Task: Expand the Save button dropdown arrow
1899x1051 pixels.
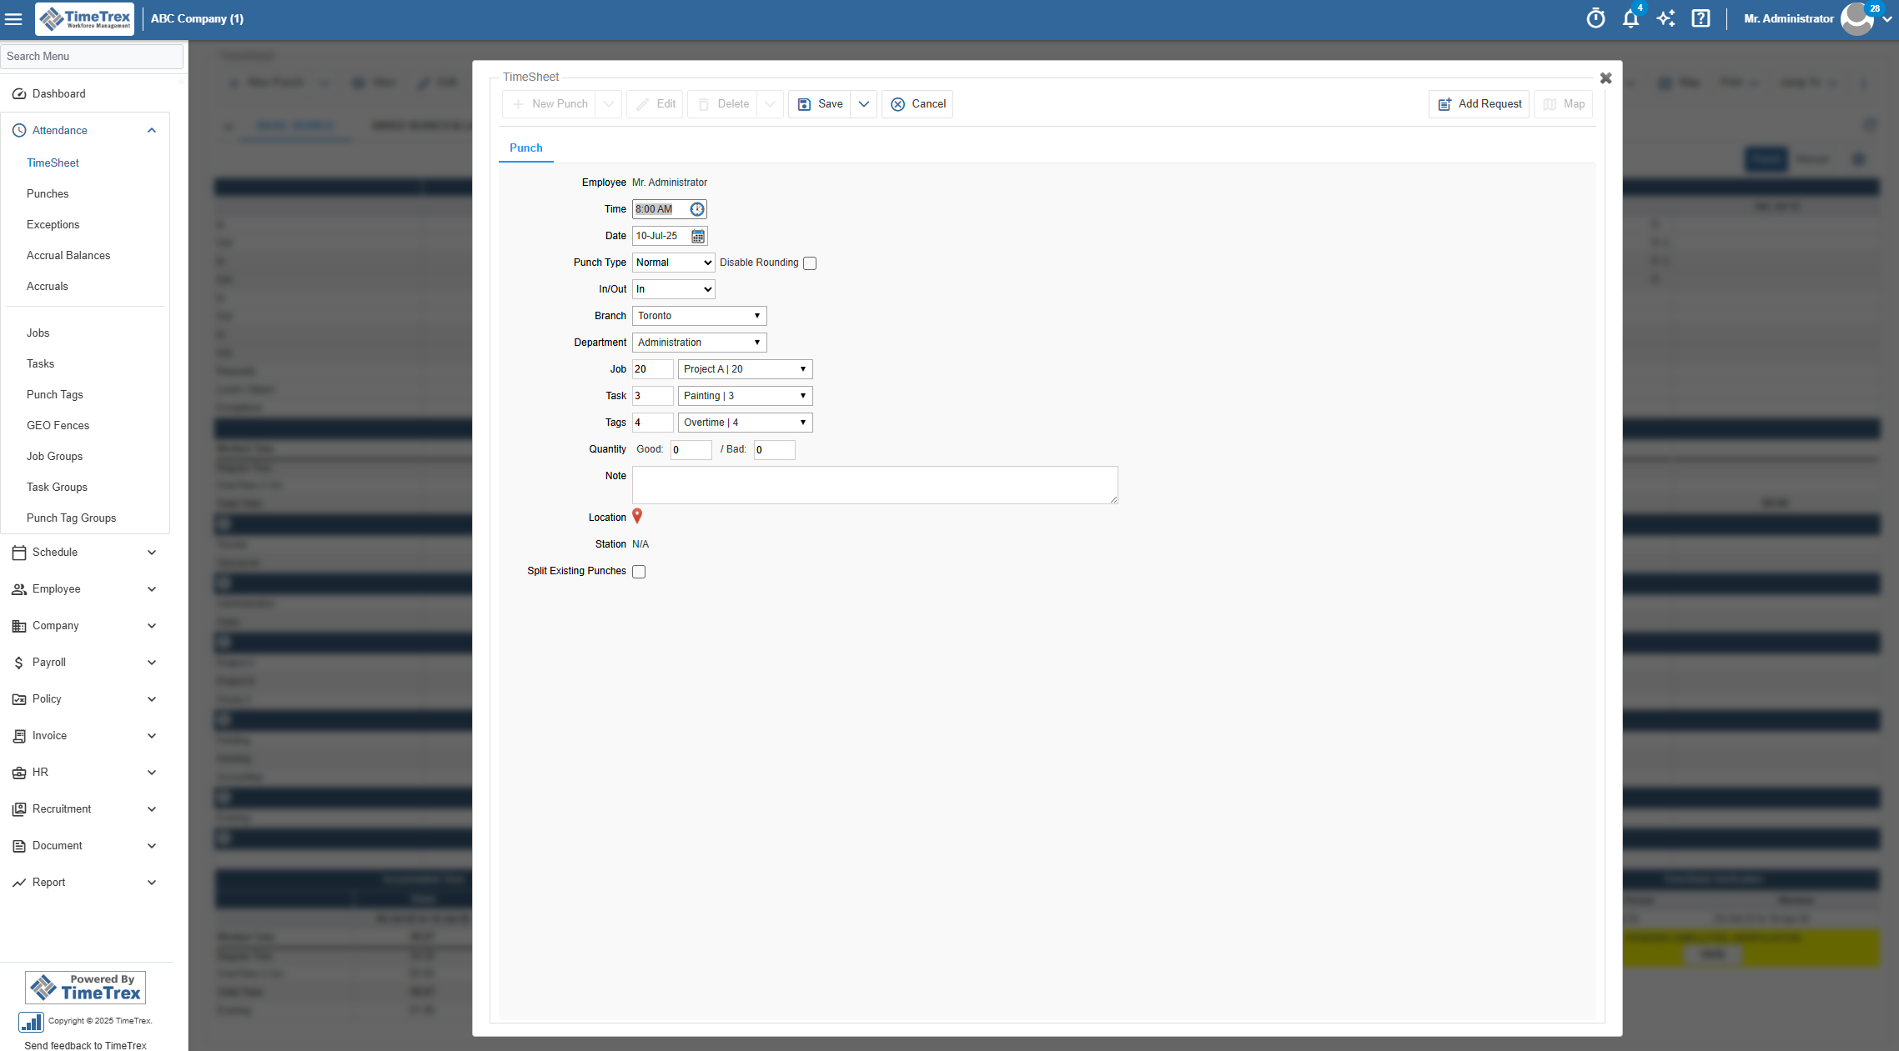Action: point(863,103)
